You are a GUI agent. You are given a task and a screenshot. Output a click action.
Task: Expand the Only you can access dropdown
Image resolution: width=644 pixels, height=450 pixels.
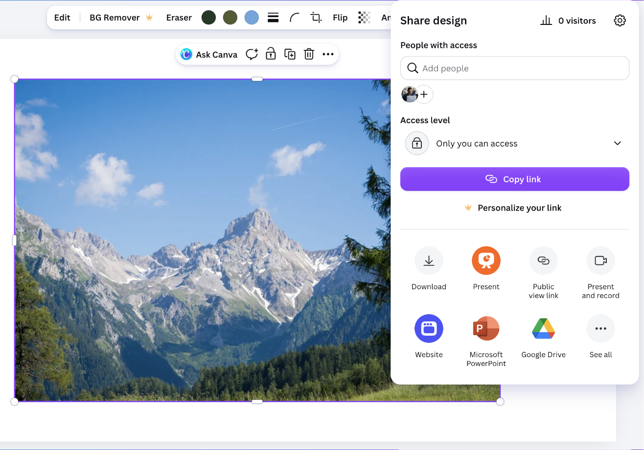[x=515, y=144]
